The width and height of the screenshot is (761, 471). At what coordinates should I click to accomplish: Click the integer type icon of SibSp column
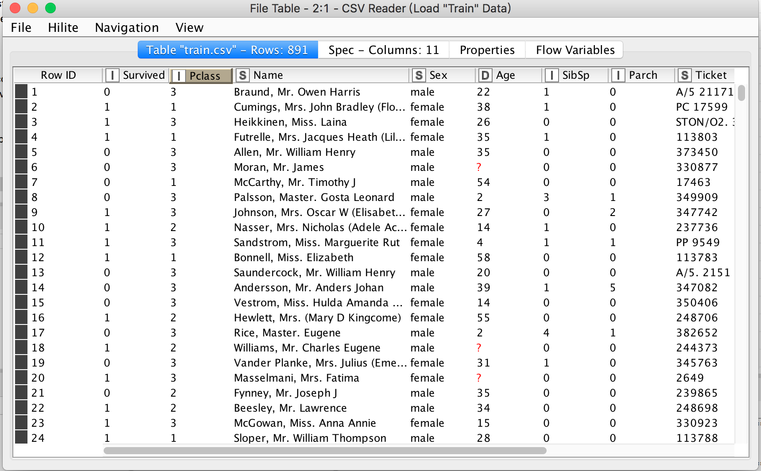551,75
